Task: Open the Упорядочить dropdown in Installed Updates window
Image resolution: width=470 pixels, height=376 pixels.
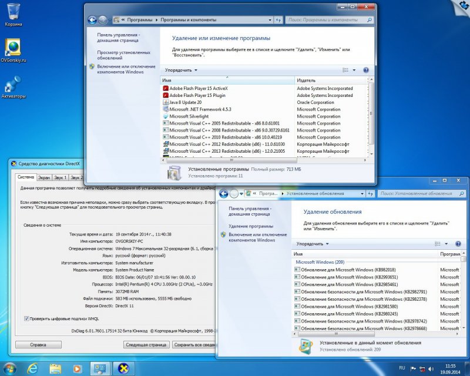Action: coord(313,244)
